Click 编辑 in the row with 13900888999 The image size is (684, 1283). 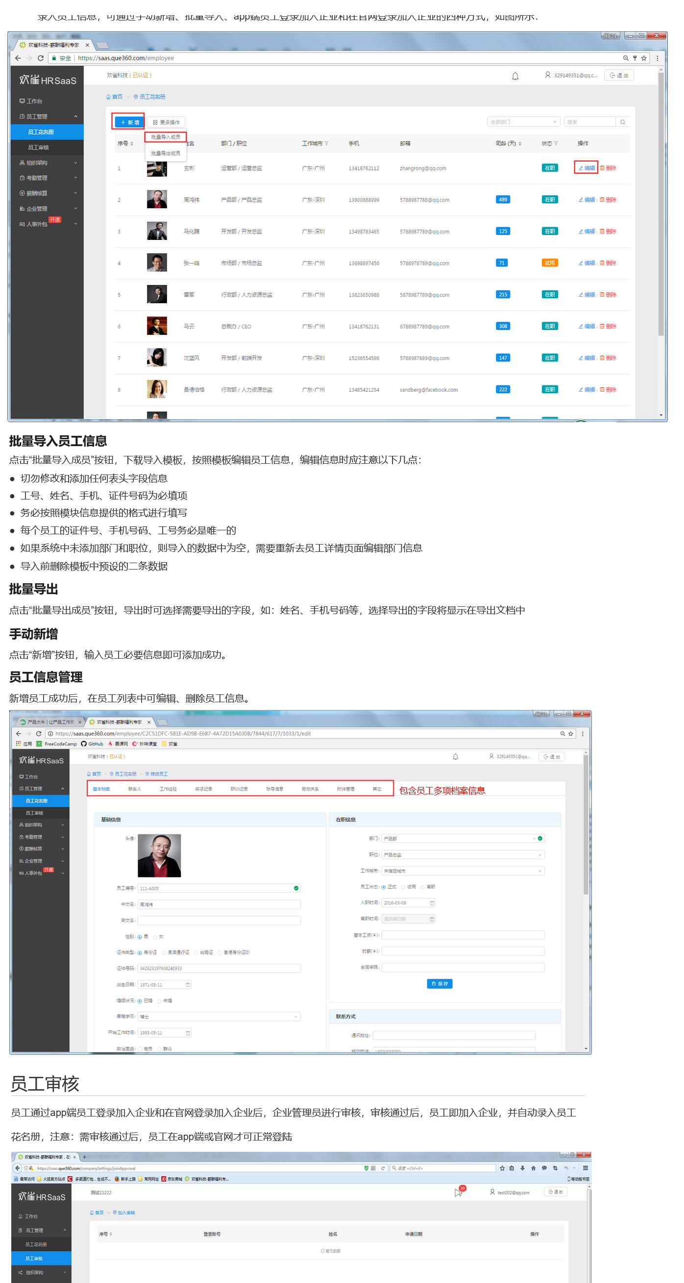(x=587, y=200)
